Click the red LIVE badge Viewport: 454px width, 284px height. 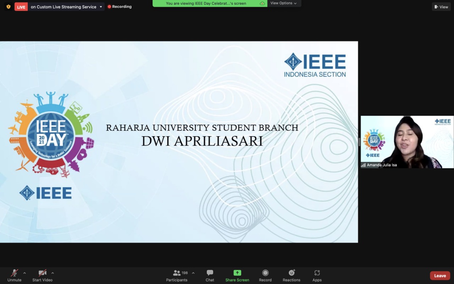point(21,7)
